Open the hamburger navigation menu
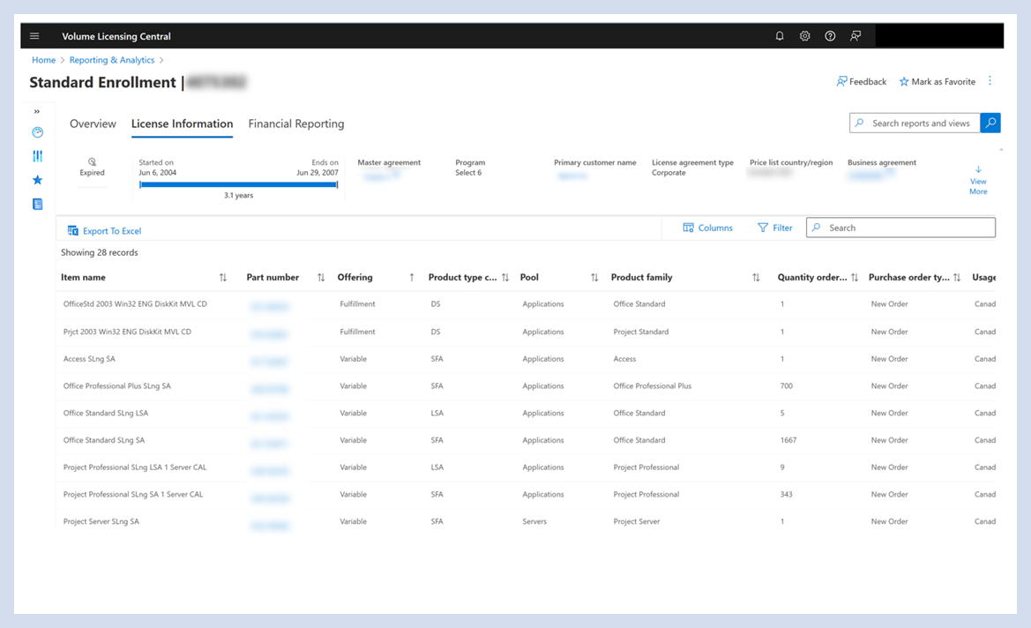 pos(35,36)
